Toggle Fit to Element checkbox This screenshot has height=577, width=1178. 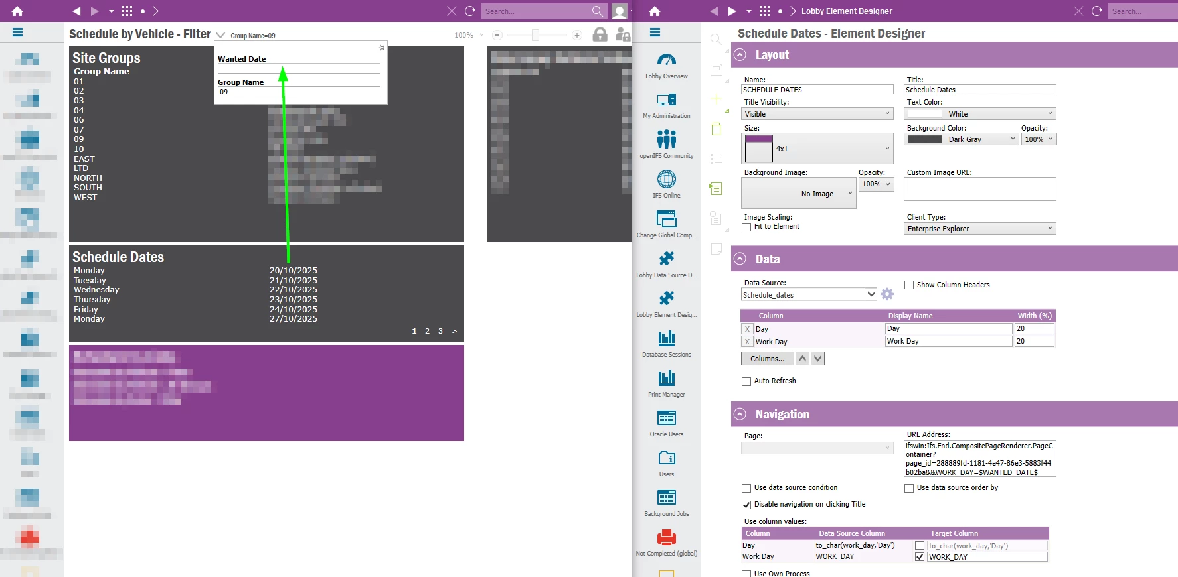[x=746, y=227]
